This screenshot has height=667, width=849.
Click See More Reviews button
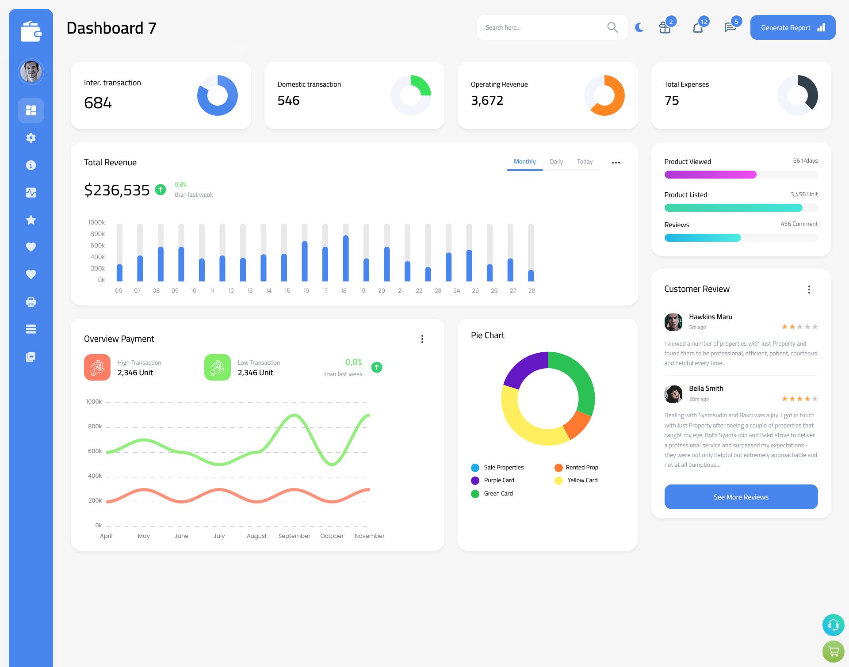(741, 497)
